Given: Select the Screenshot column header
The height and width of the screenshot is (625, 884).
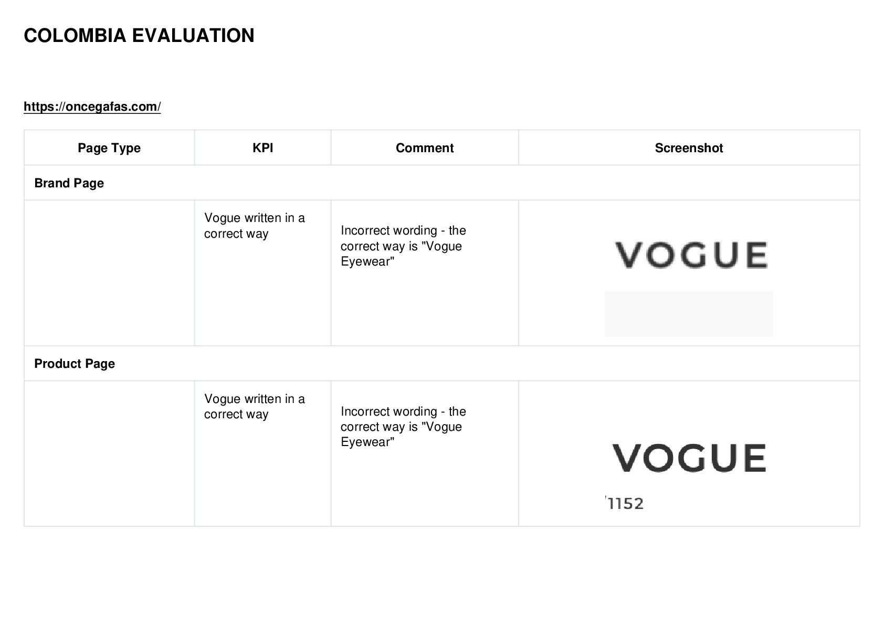Looking at the screenshot, I should click(689, 148).
